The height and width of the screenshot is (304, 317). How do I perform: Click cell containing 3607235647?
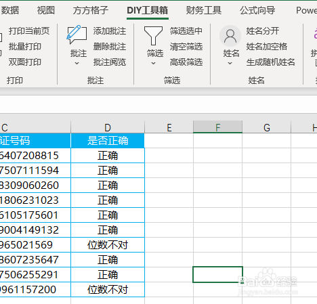[x=35, y=260]
